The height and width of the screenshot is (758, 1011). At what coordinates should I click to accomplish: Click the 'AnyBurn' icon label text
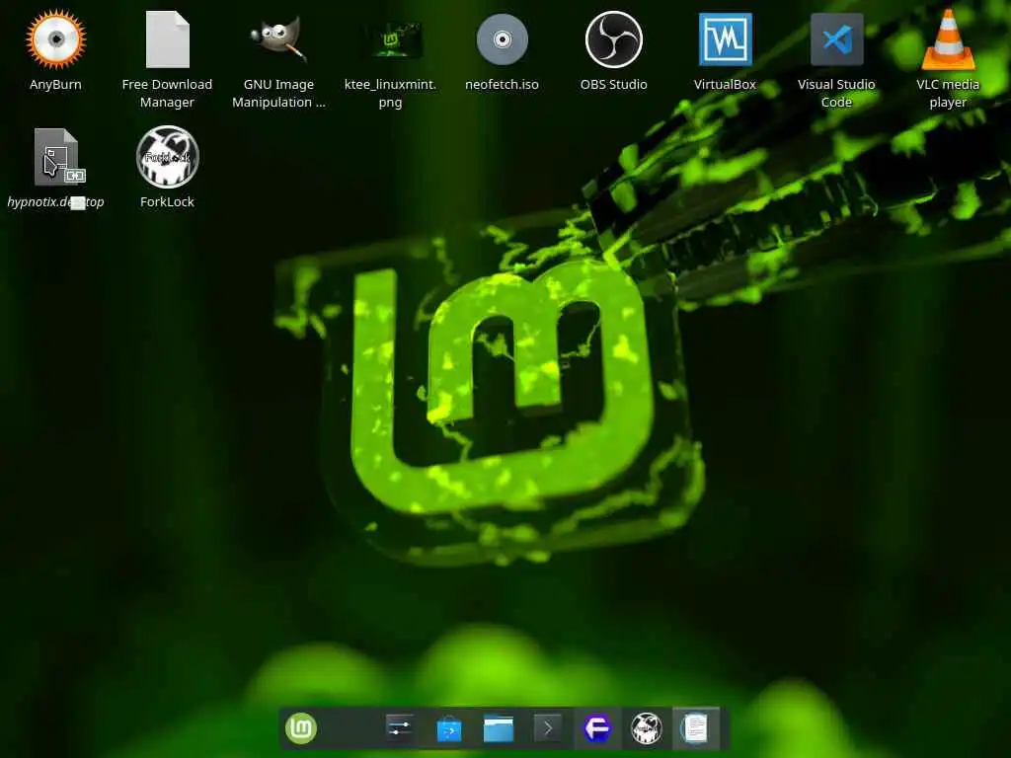pyautogui.click(x=55, y=85)
